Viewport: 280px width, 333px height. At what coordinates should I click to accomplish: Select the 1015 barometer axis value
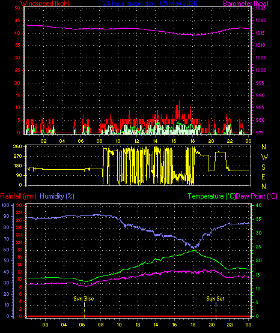coord(261,33)
